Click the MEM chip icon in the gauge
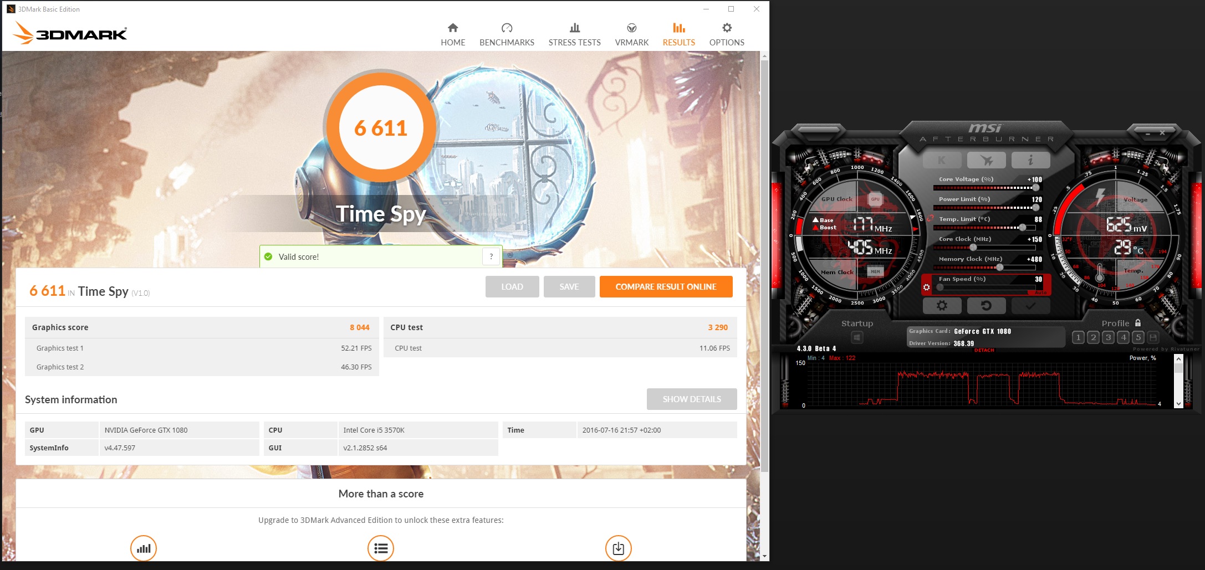 [x=875, y=271]
